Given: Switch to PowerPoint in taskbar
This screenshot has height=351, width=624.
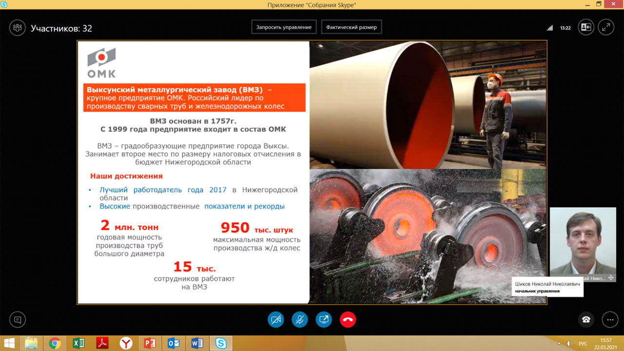Looking at the screenshot, I should pos(150,344).
